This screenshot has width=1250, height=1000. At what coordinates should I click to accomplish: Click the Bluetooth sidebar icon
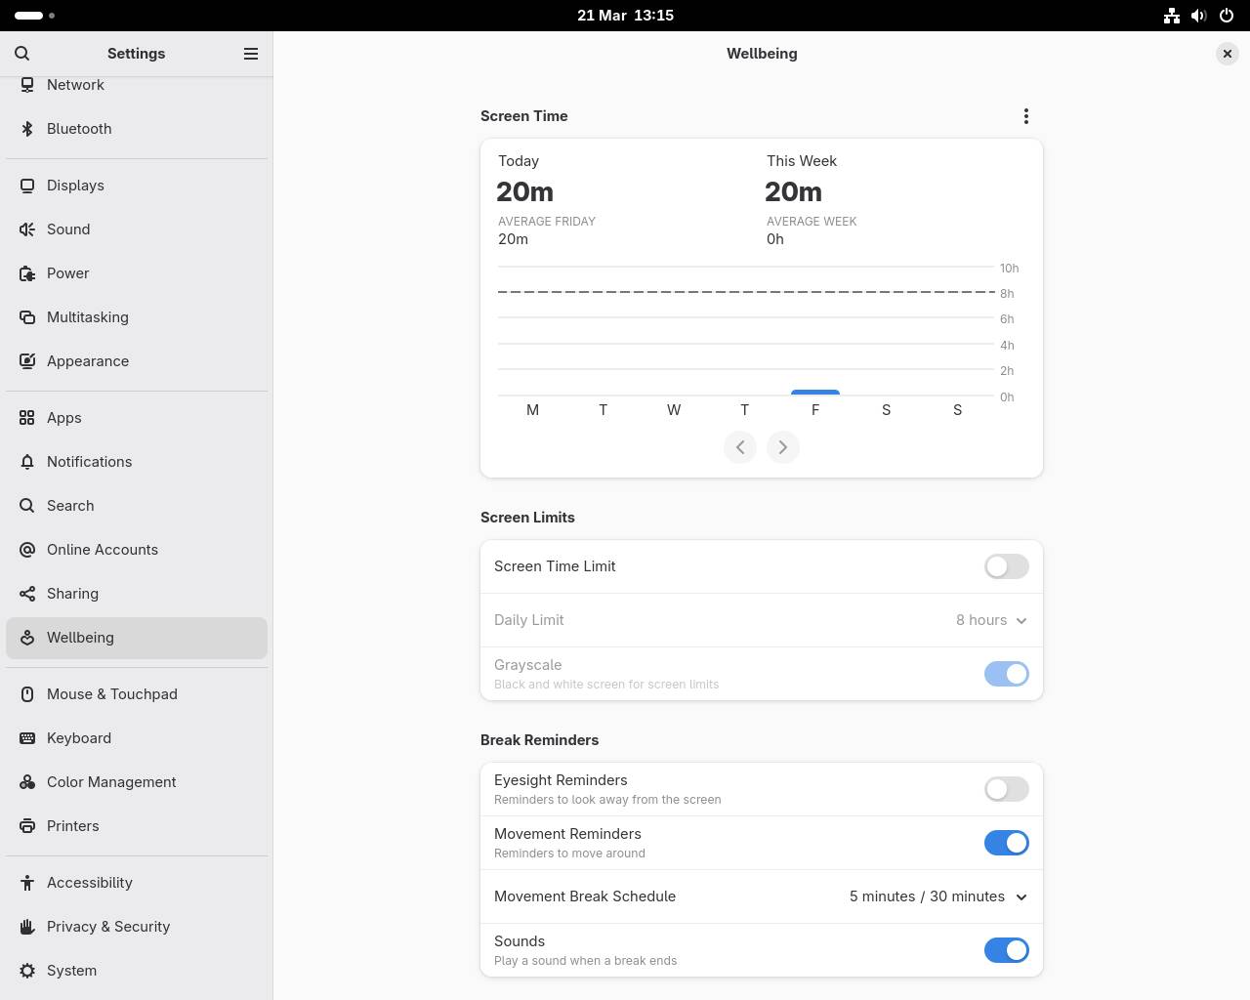27,129
